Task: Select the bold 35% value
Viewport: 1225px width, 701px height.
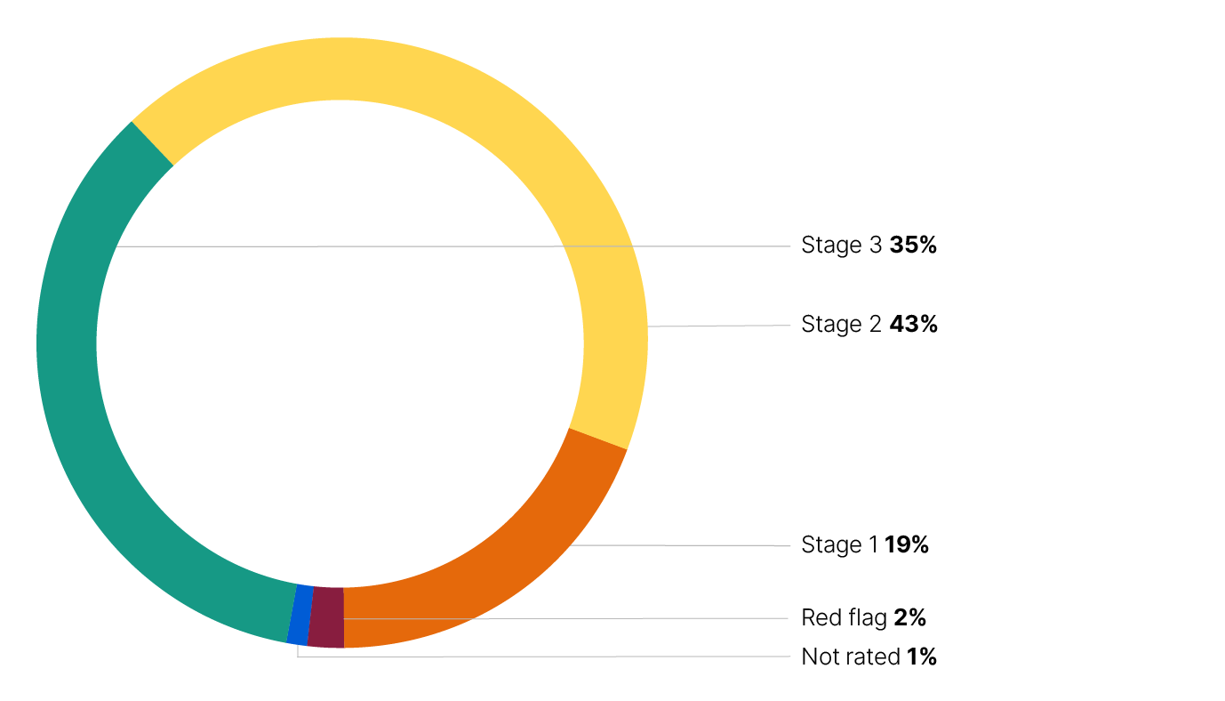Action: [913, 246]
